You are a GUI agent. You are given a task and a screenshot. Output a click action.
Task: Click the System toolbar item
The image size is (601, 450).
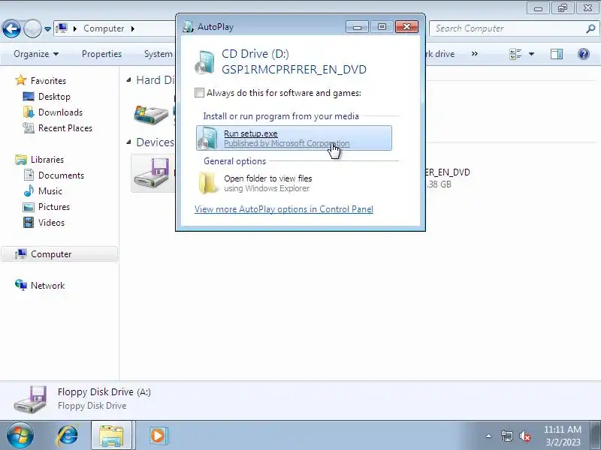(158, 54)
